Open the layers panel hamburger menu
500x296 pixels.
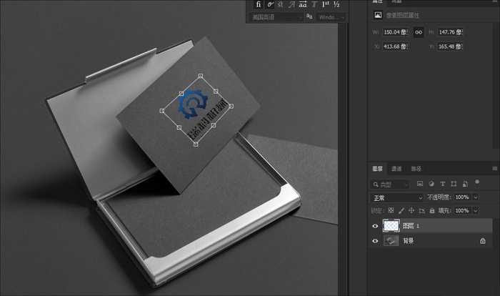(494, 169)
